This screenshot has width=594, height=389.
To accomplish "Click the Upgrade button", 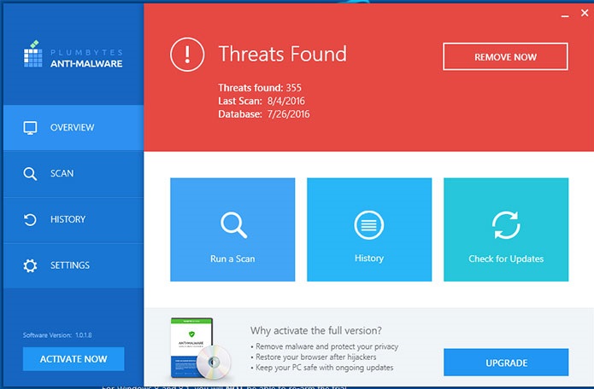I will [506, 363].
